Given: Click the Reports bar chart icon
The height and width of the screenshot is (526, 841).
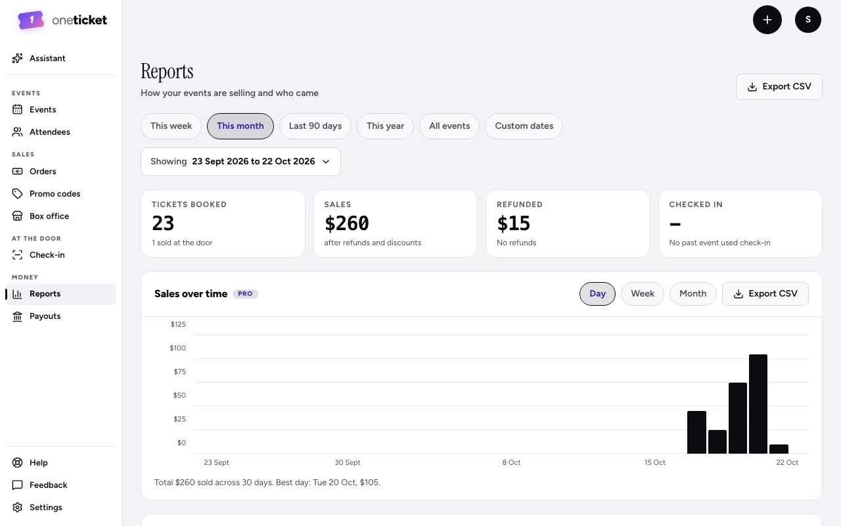Looking at the screenshot, I should pos(18,294).
